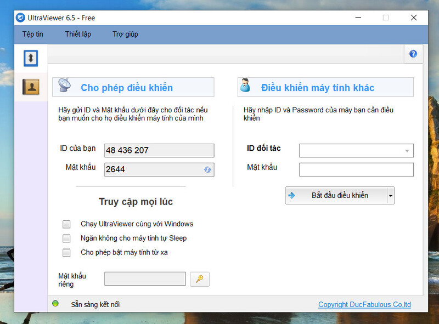
Task: Toggle Ngăn không cho máy tính tự Sleep checkbox
Action: tap(66, 238)
